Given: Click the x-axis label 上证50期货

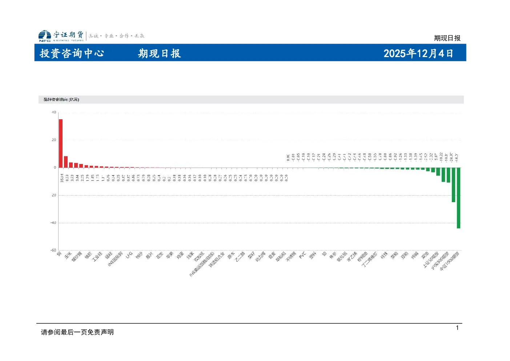Looking at the screenshot, I should [431, 260].
